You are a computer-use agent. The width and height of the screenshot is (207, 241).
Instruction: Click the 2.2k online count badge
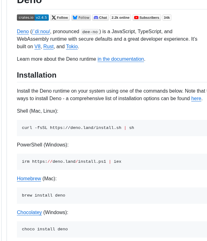click(121, 18)
